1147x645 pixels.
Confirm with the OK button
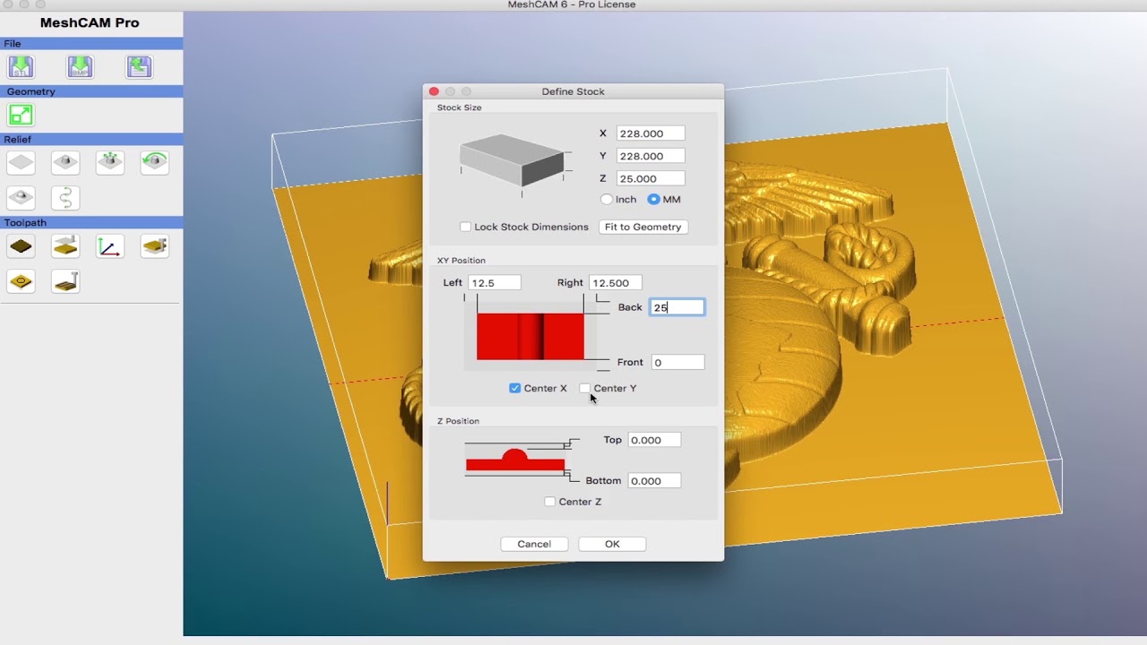612,544
